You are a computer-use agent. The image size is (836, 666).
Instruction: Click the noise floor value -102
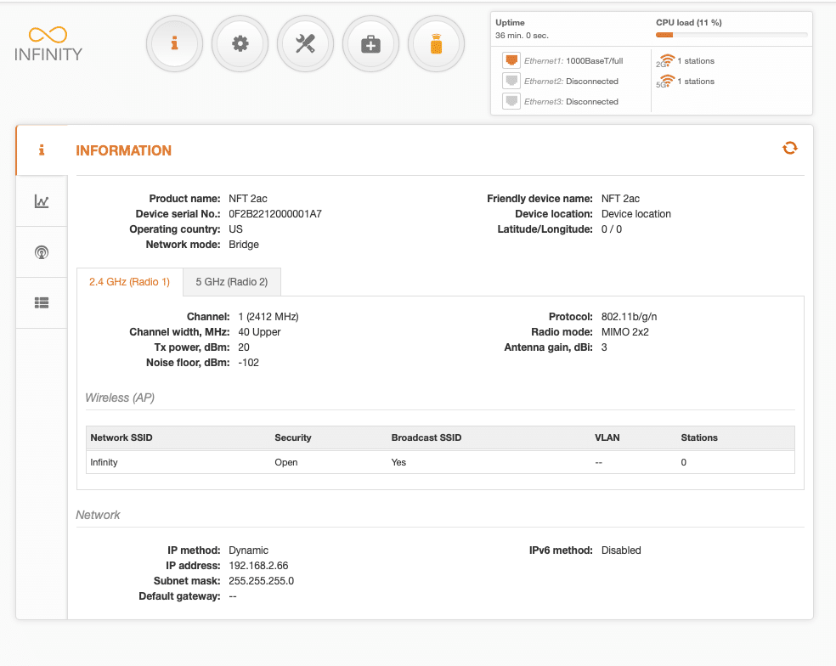(248, 363)
